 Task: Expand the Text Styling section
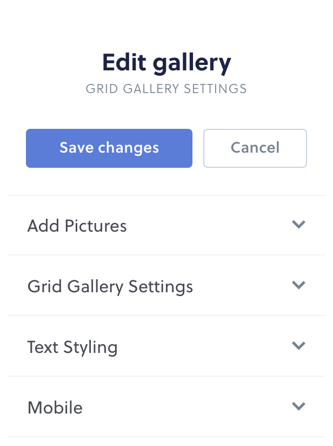(166, 346)
